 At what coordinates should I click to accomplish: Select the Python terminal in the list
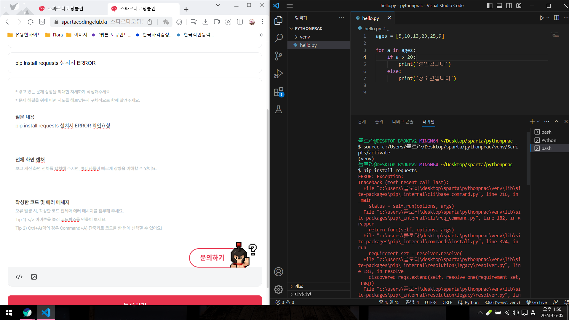click(549, 140)
